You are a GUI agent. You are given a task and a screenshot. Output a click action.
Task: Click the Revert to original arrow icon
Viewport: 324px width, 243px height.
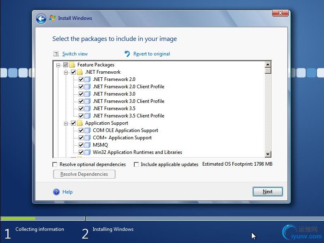pos(127,54)
